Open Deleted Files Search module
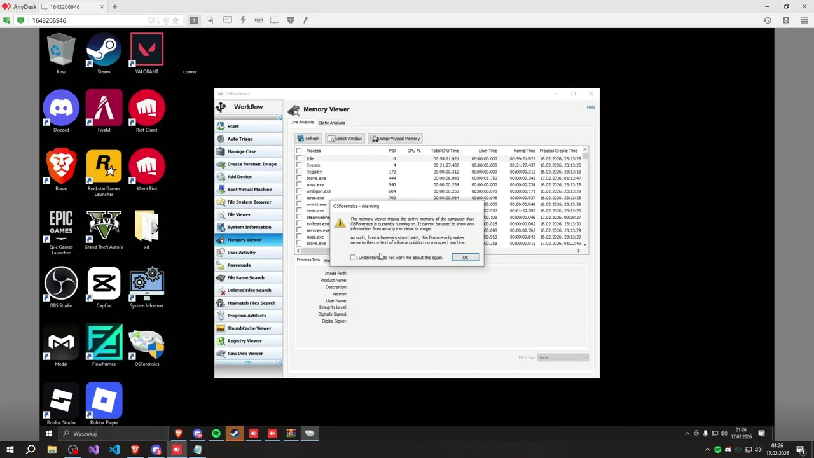The image size is (814, 458). tap(249, 290)
